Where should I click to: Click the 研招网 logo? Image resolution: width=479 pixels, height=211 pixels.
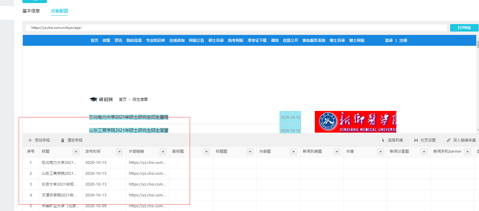click(x=101, y=99)
